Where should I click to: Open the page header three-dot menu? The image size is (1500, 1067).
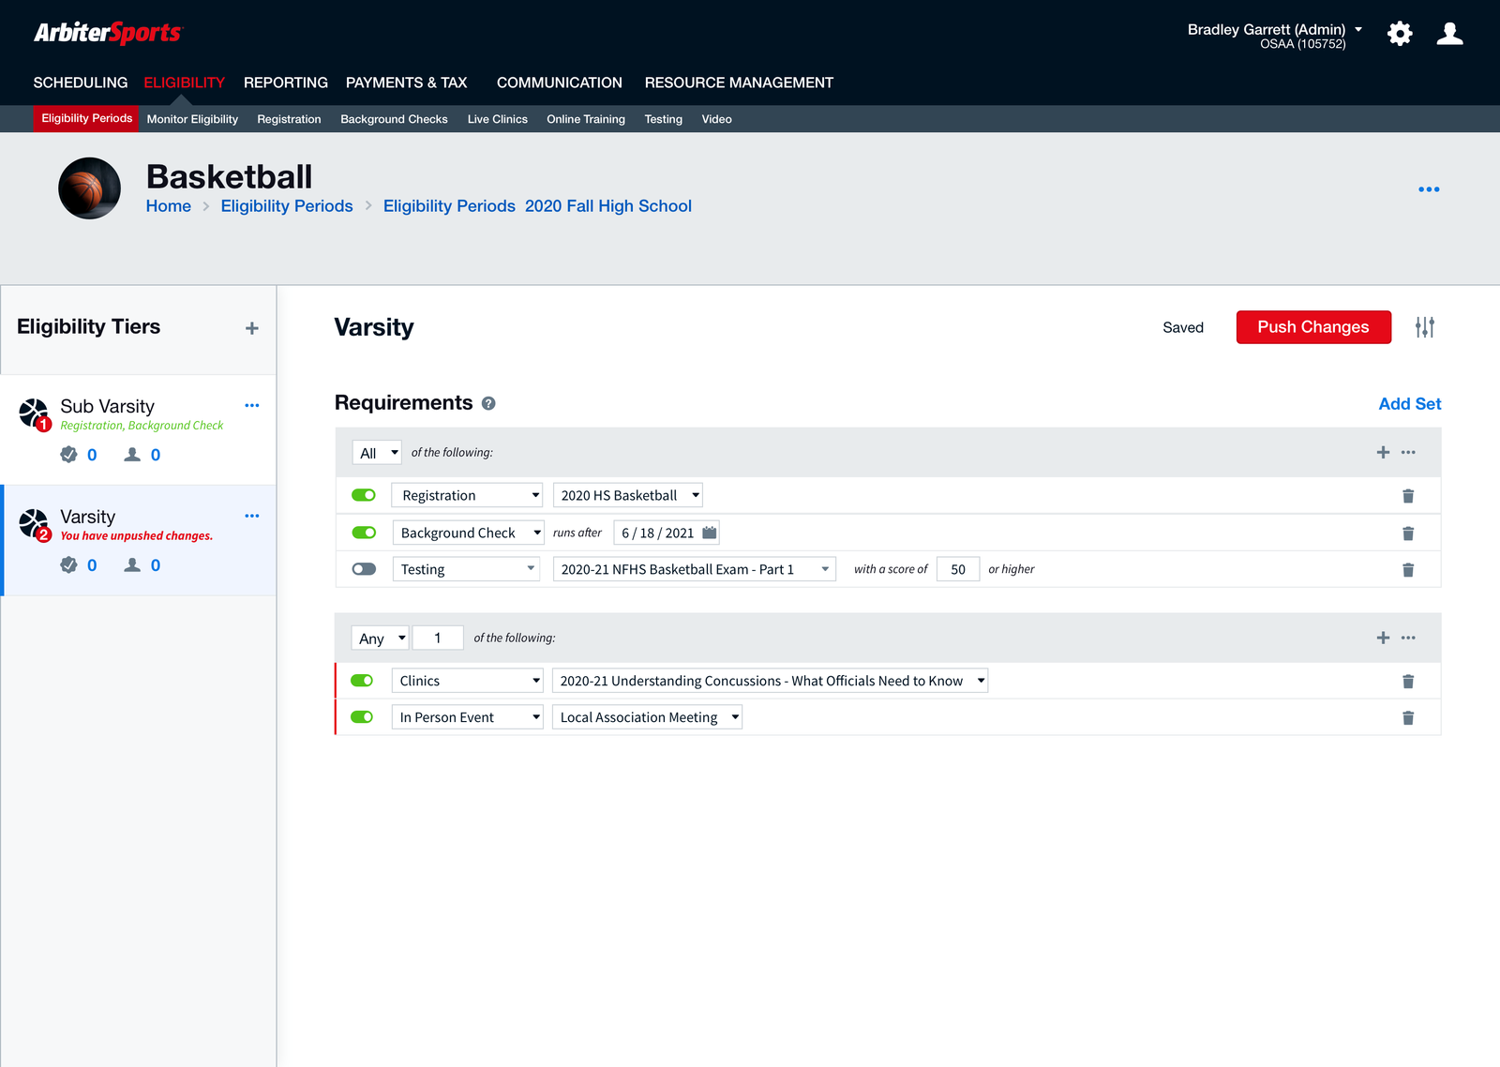tap(1429, 189)
